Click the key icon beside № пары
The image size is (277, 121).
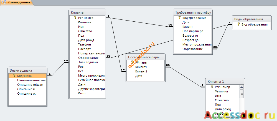(x=132, y=62)
